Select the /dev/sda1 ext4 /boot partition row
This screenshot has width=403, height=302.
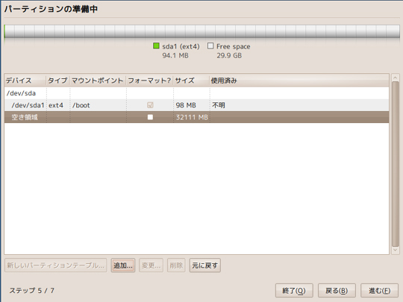pyautogui.click(x=196, y=105)
